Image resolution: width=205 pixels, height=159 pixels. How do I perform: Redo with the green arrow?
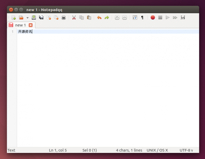click(x=107, y=18)
